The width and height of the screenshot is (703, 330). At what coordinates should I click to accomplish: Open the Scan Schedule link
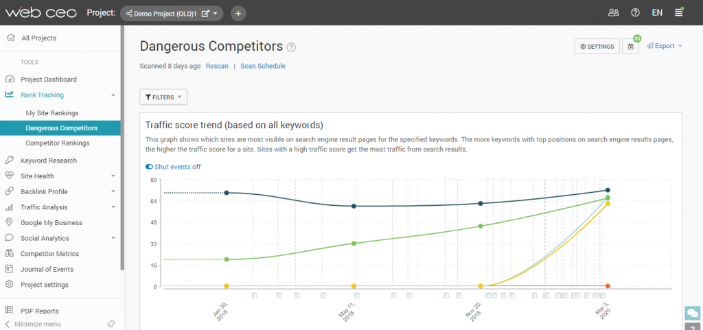[263, 66]
